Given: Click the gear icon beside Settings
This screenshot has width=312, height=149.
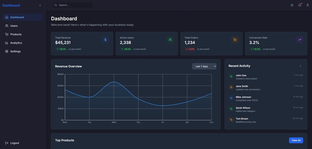Looking at the screenshot, I should [x=7, y=51].
